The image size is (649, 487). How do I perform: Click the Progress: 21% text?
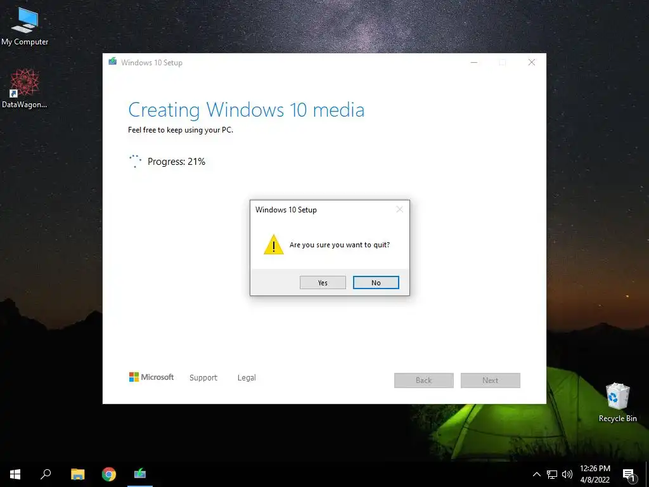pyautogui.click(x=176, y=162)
